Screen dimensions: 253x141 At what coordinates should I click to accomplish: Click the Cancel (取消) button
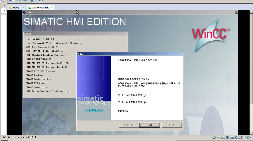(x=171, y=125)
